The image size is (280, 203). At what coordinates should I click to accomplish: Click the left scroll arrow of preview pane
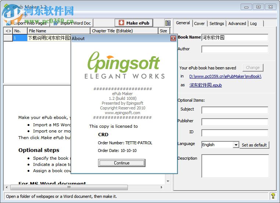pos(7,187)
